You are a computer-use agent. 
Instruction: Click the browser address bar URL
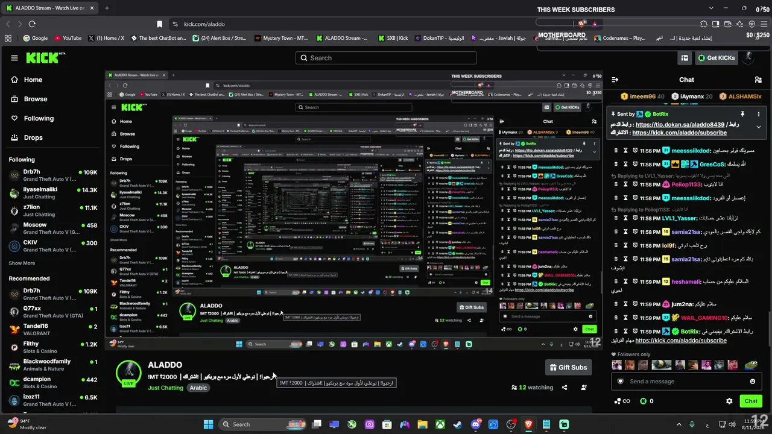[x=204, y=24]
